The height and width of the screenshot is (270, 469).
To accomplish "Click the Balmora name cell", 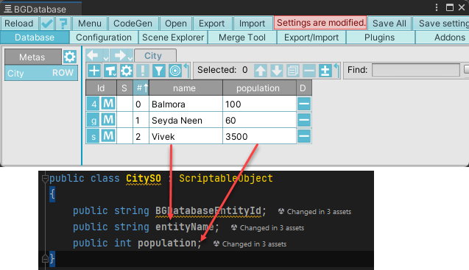I will (186, 104).
